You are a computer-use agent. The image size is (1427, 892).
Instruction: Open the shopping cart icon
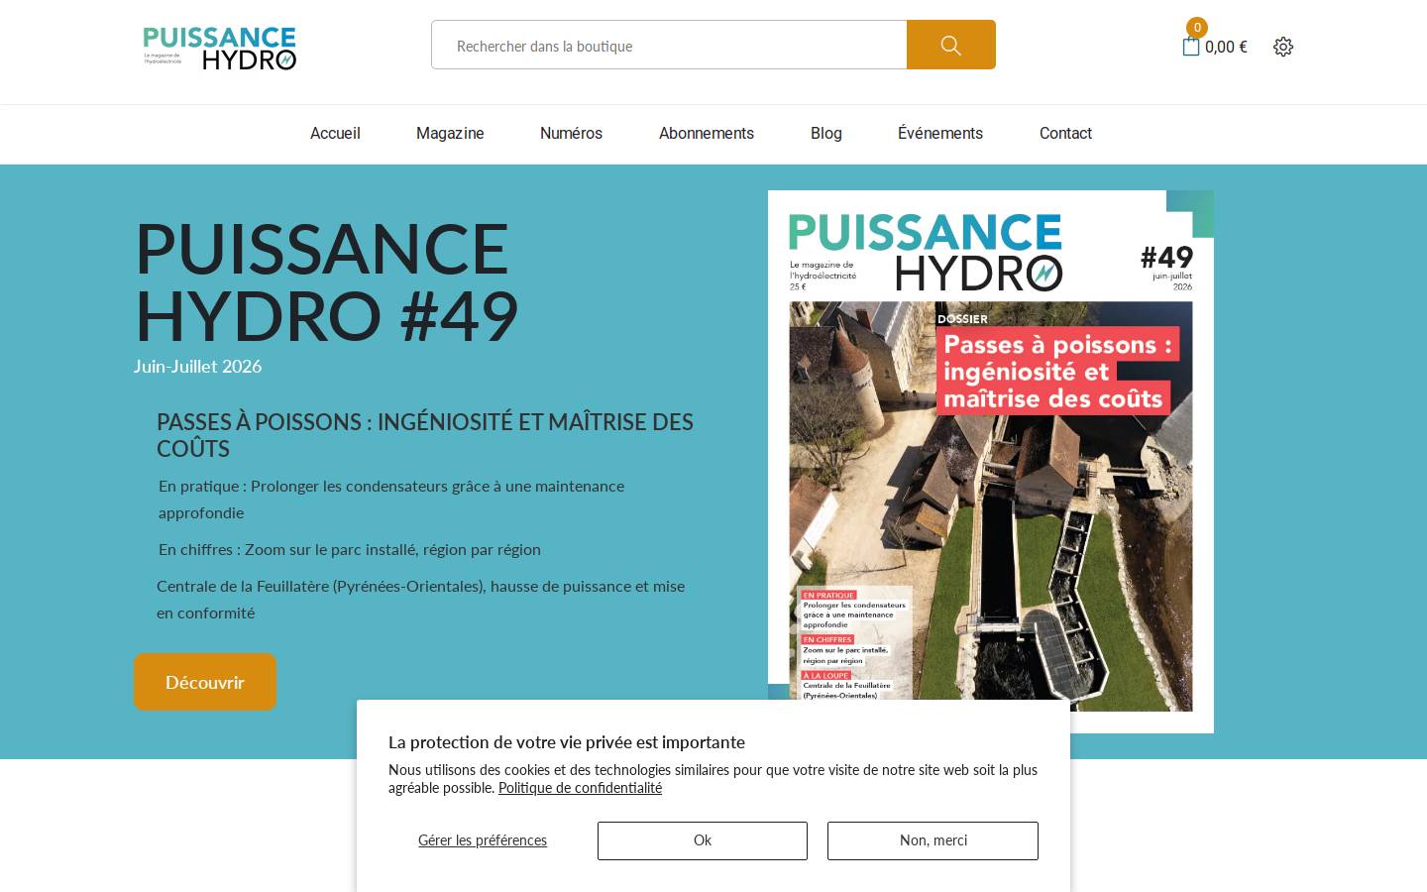click(x=1191, y=47)
